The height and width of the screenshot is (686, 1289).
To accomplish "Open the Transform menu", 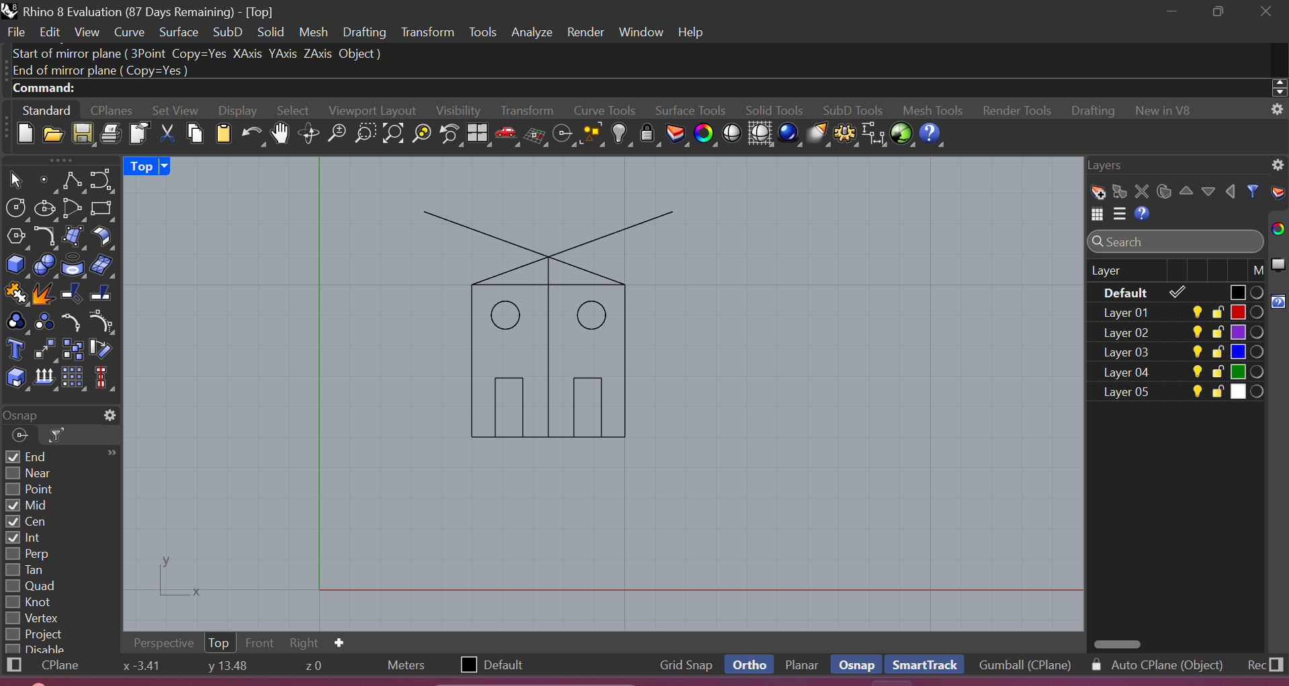I will click(427, 32).
